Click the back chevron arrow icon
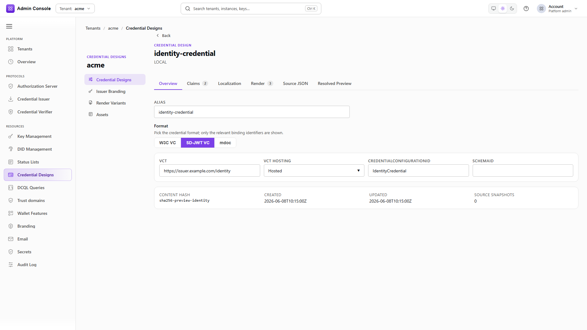Screen dimensions: 587x330 pyautogui.click(x=158, y=35)
